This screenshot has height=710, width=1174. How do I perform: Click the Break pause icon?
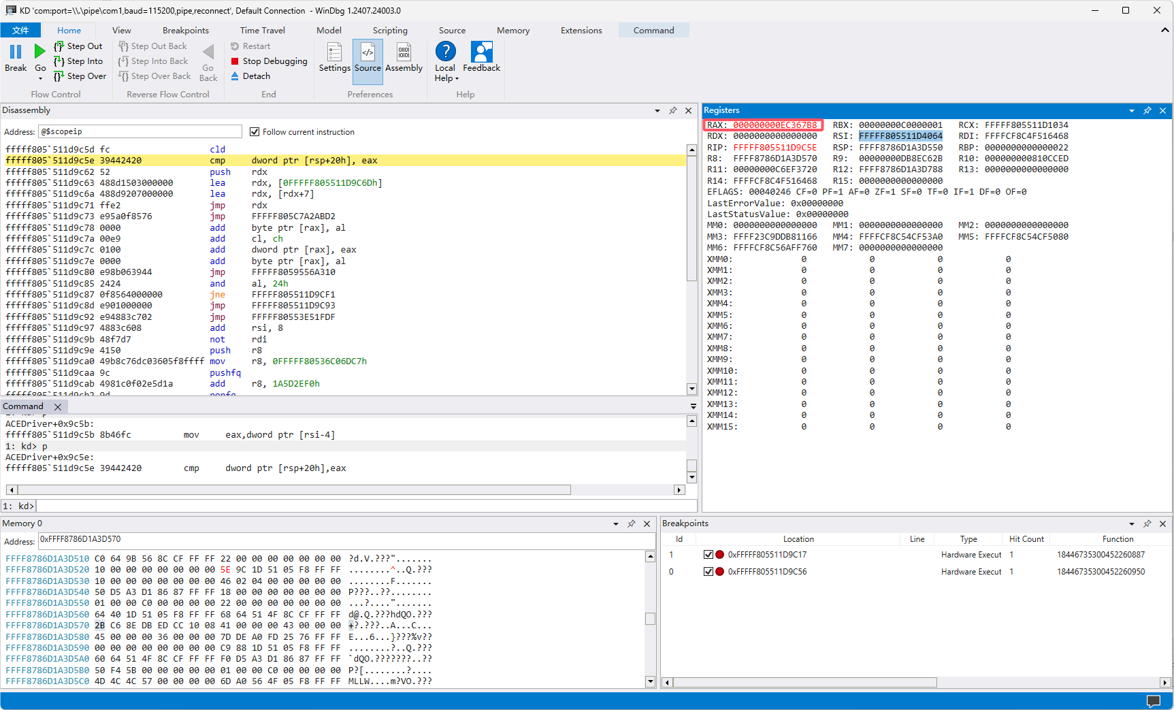(16, 52)
